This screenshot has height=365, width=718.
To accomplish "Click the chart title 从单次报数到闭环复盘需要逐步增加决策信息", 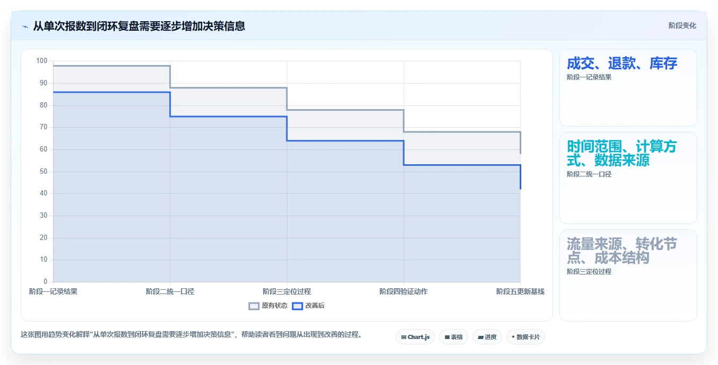I will click(139, 26).
